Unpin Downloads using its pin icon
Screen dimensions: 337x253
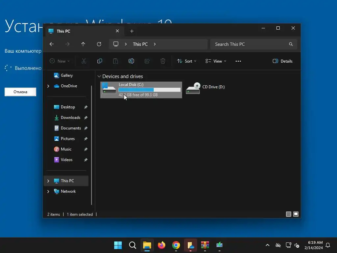coord(86,118)
